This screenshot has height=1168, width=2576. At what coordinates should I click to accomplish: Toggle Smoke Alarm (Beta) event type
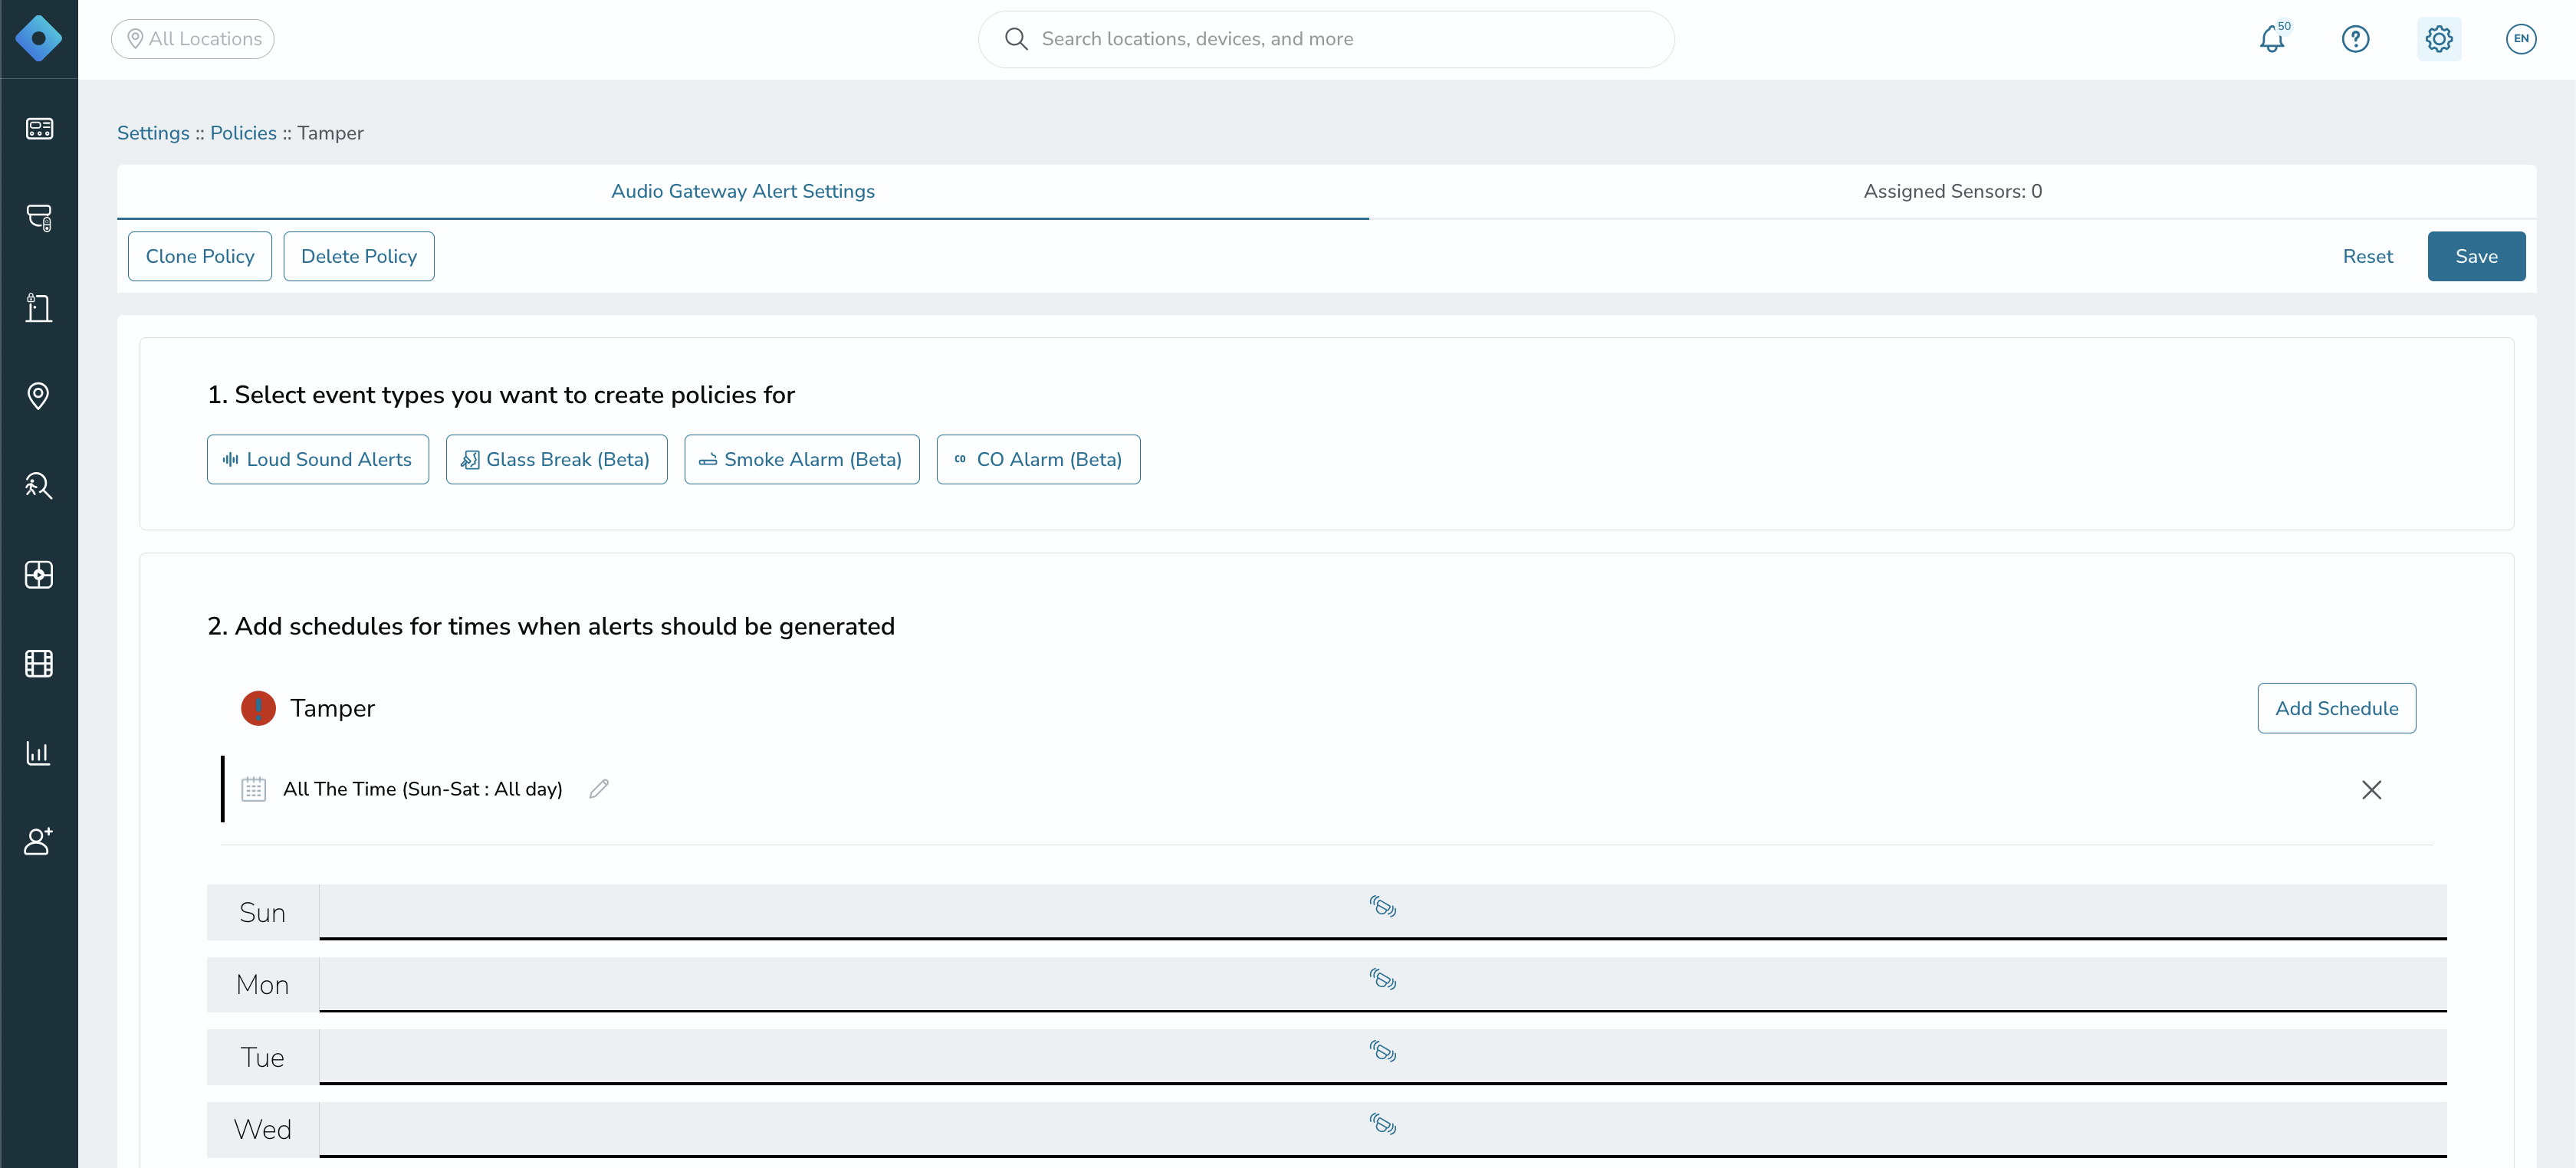pyautogui.click(x=802, y=459)
